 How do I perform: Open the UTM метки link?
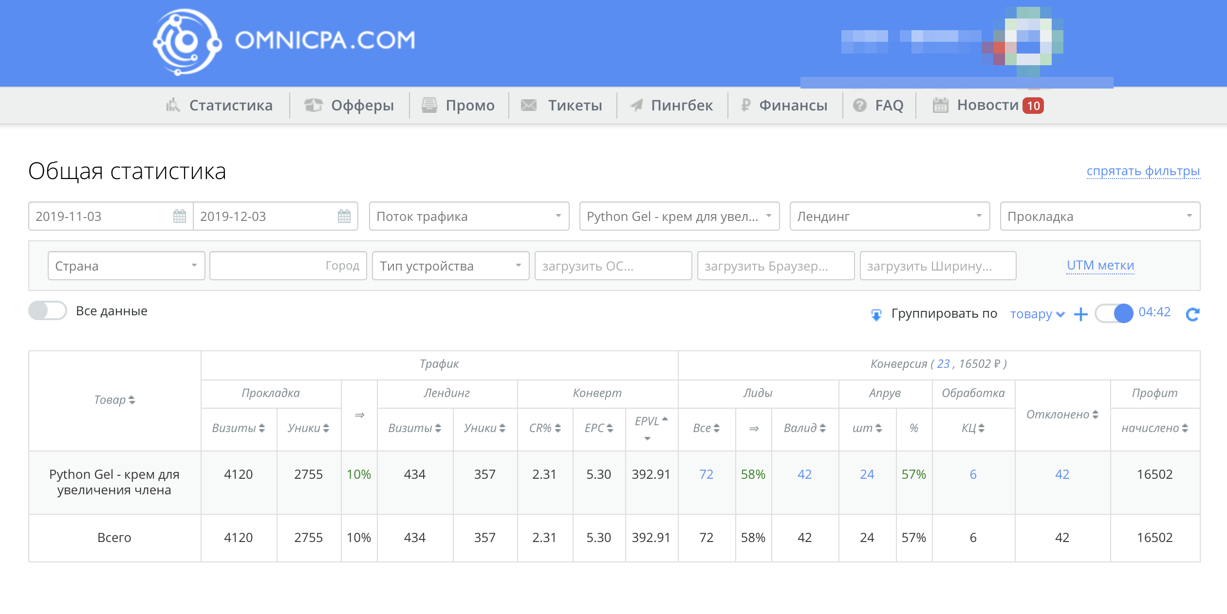1100,266
